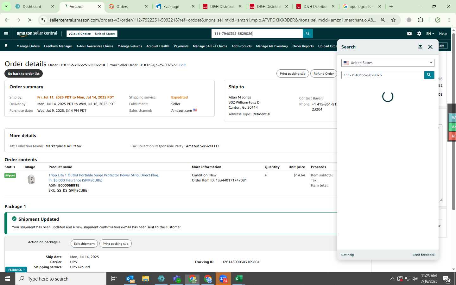
Task: Open Add Products menu item
Action: (x=242, y=46)
